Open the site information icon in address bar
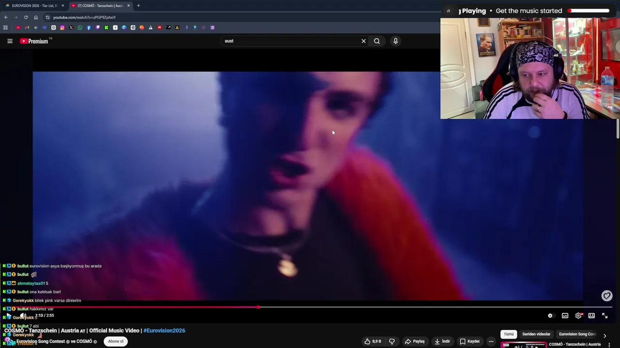Viewport: 620px width, 348px height. pos(47,17)
